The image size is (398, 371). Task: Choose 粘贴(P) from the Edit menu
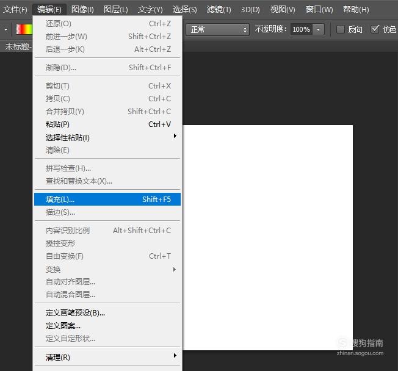107,124
